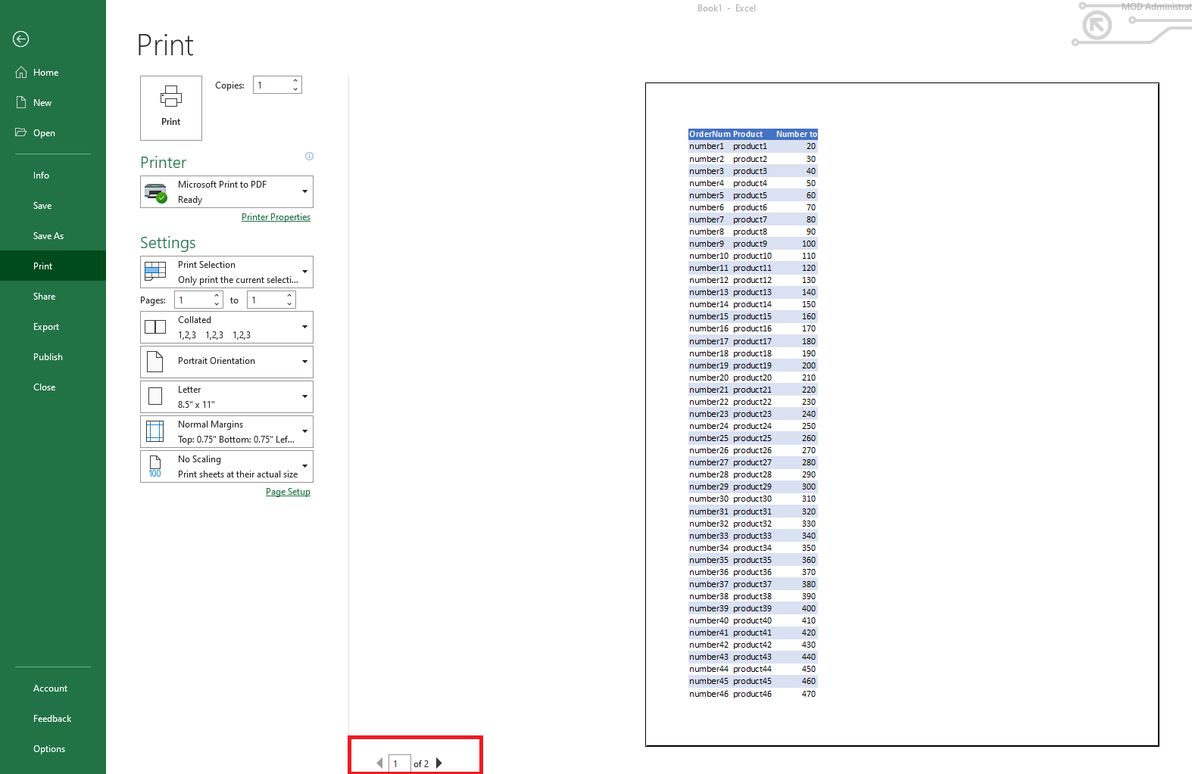
Task: Click the Pages end number field
Action: coord(266,300)
